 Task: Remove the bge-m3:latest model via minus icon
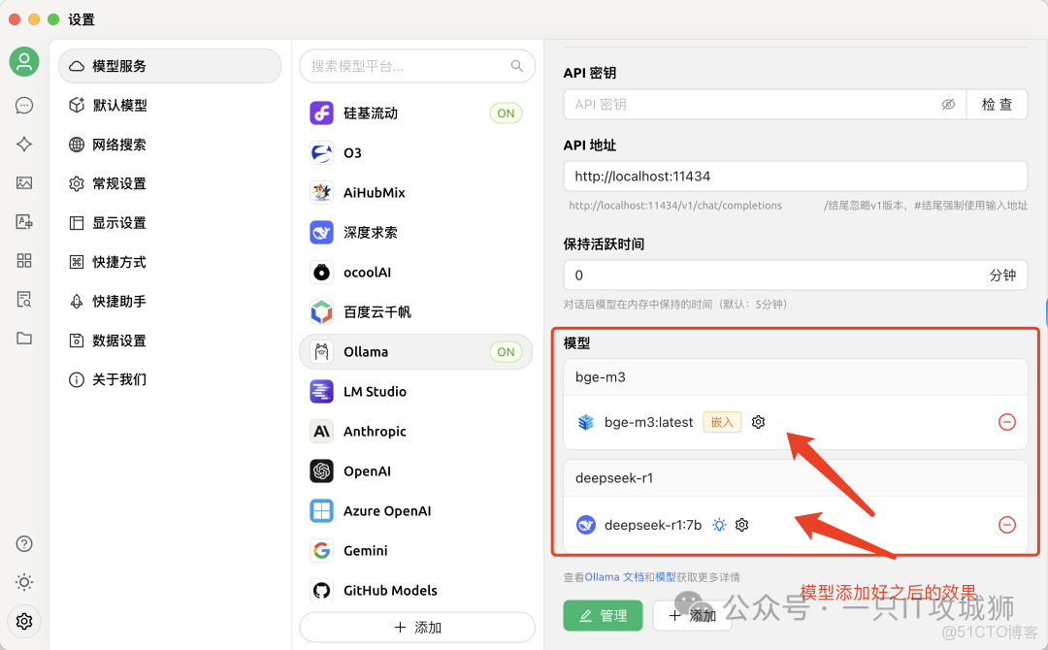tap(1007, 422)
